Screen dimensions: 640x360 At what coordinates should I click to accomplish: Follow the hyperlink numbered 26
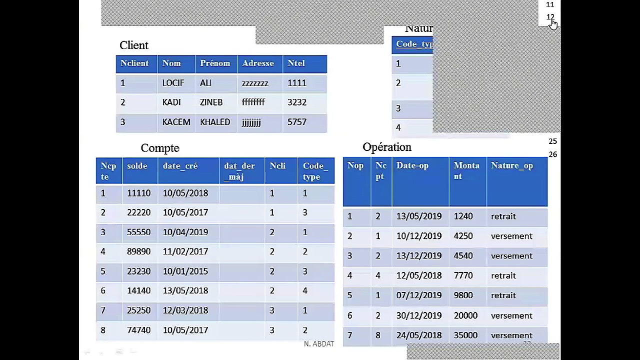click(552, 154)
